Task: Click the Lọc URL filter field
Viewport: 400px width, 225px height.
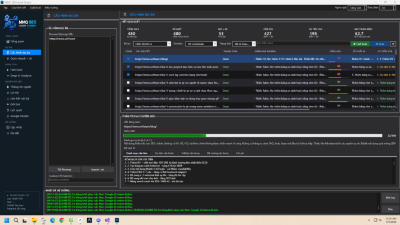Action: click(x=303, y=43)
